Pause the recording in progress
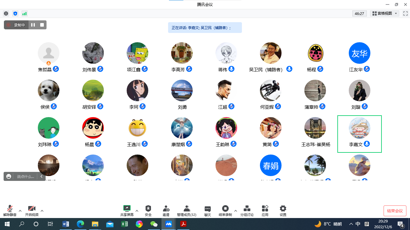This screenshot has width=410, height=230. tap(33, 25)
